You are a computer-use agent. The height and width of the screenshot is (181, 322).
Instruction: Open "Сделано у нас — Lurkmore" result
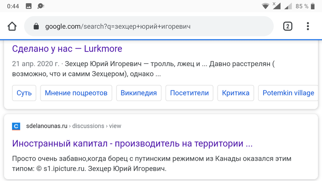[x=67, y=49]
